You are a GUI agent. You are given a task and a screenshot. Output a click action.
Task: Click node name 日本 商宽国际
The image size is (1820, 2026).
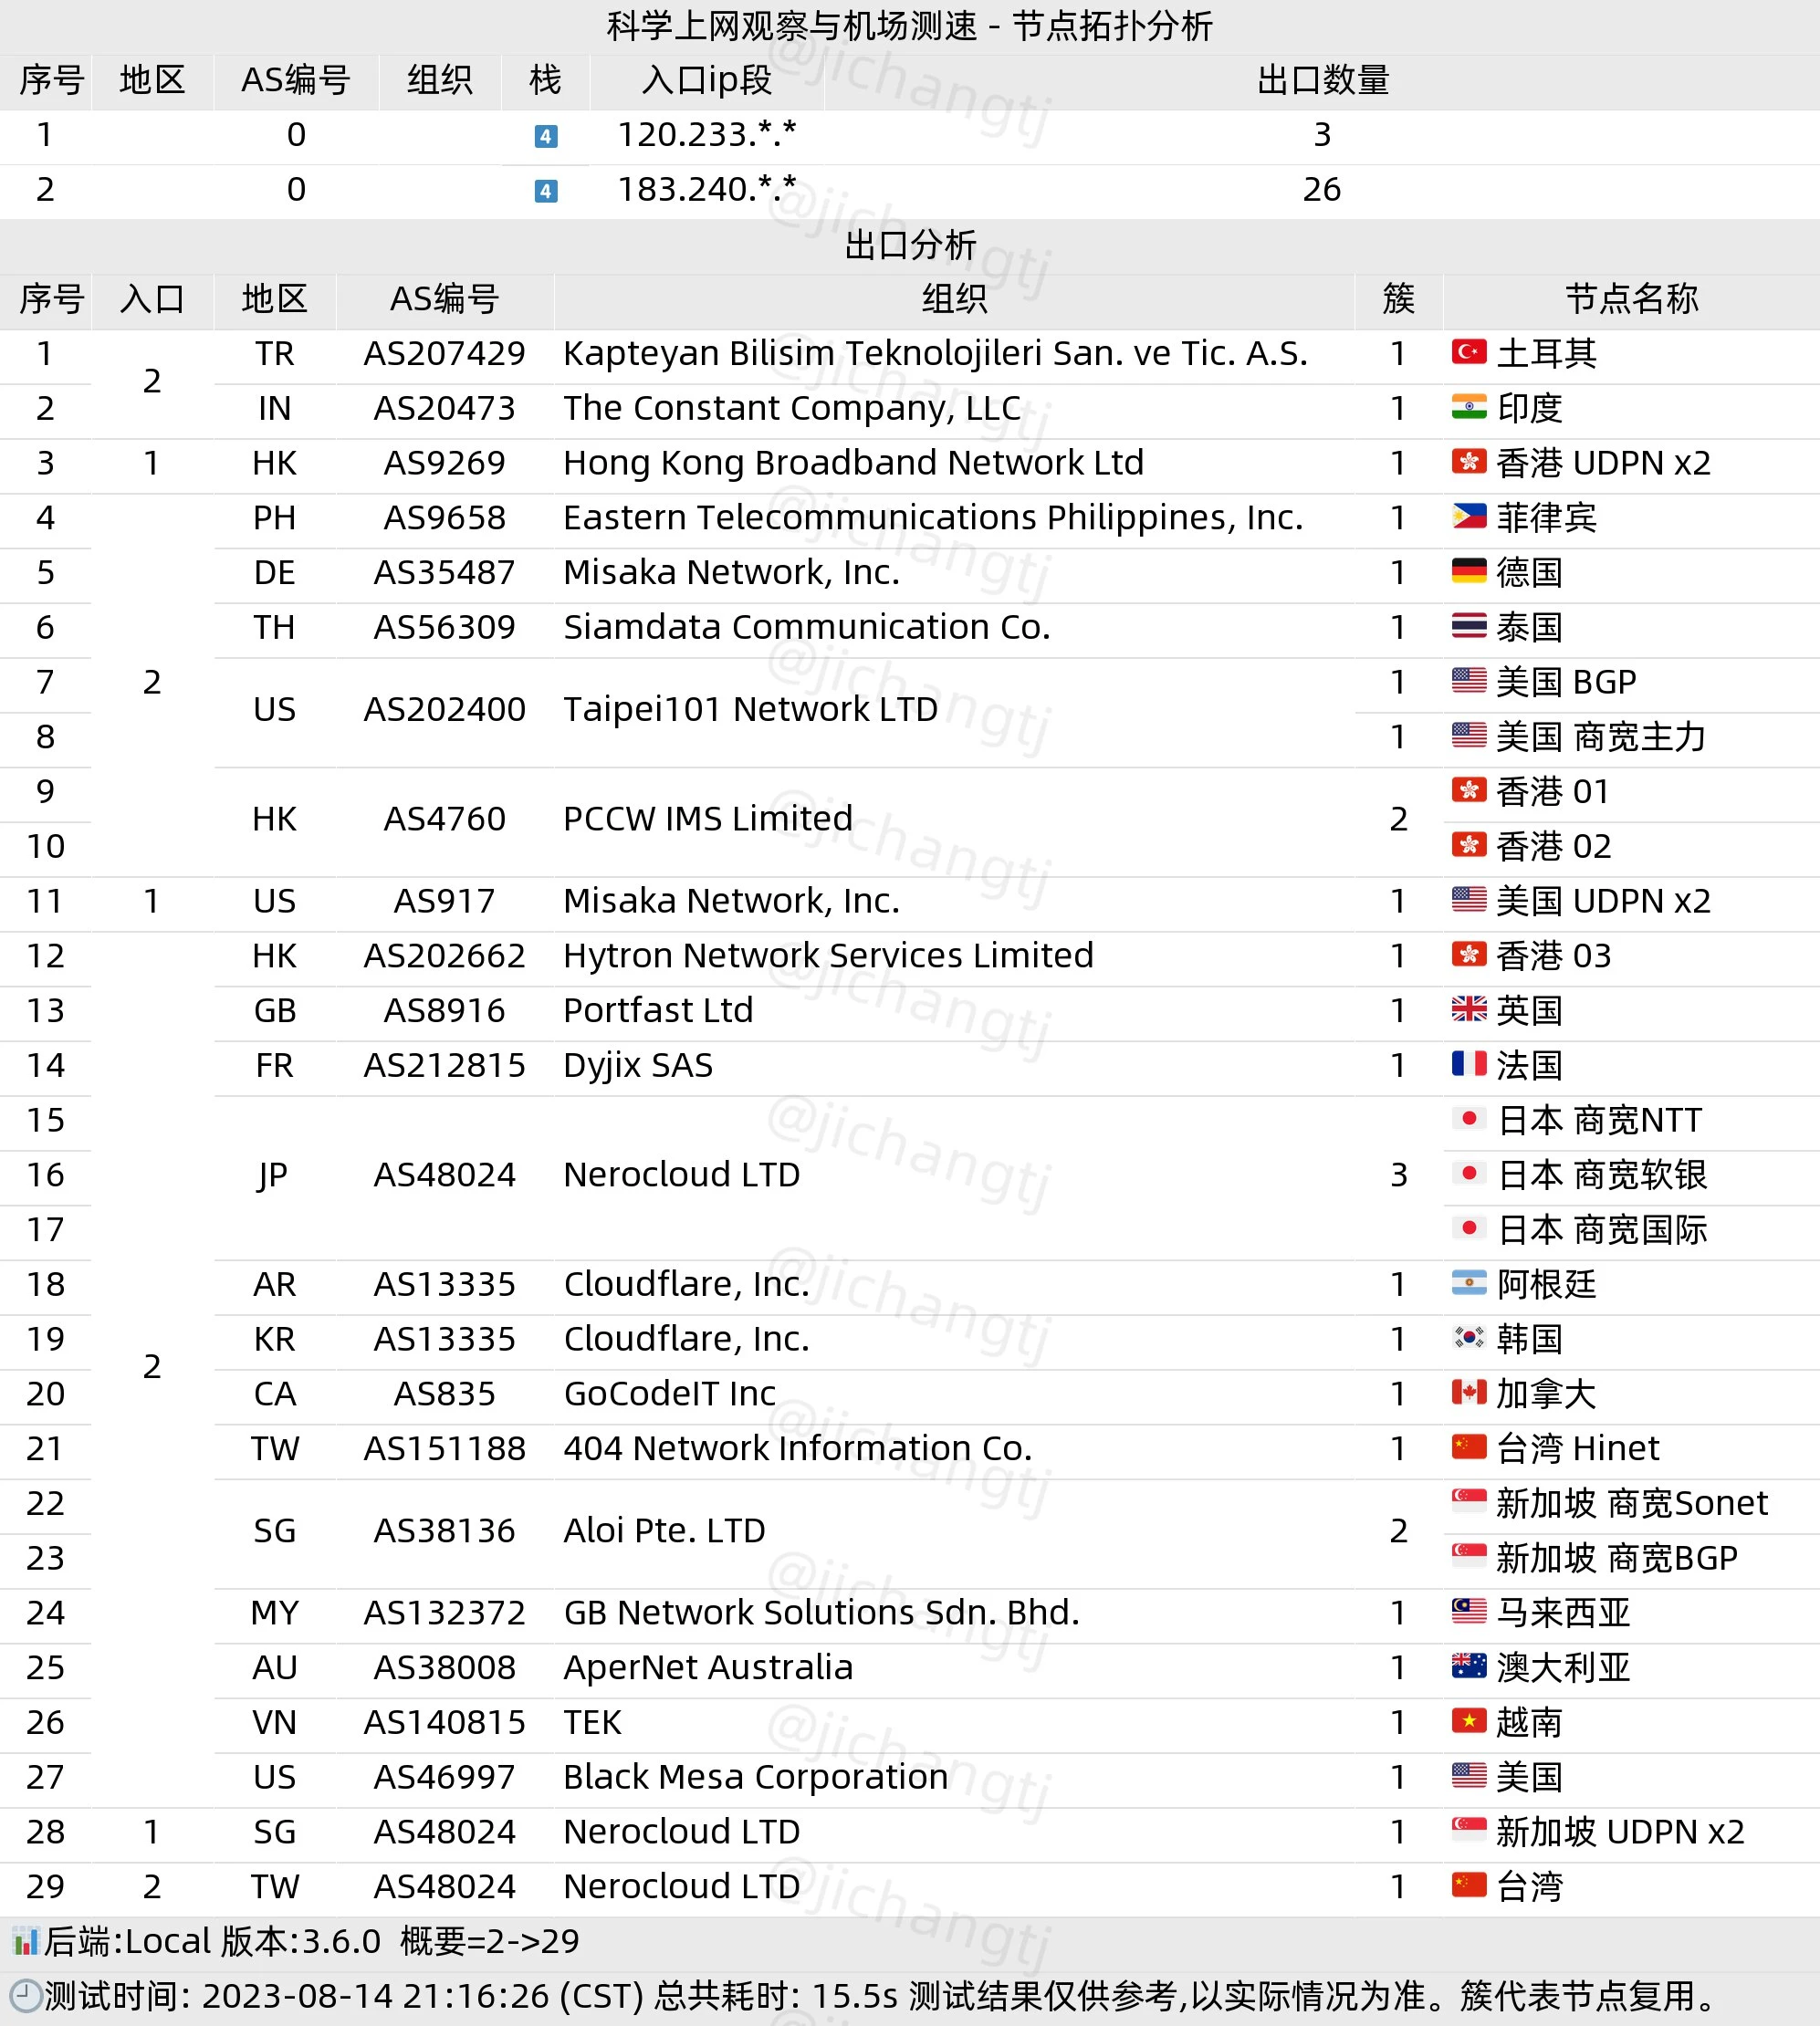[1601, 1229]
